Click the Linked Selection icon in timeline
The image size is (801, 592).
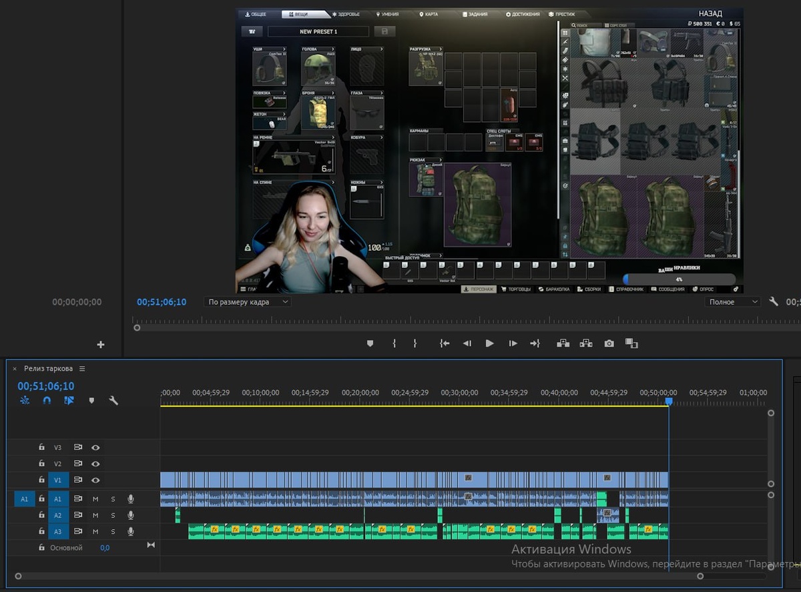click(x=69, y=401)
